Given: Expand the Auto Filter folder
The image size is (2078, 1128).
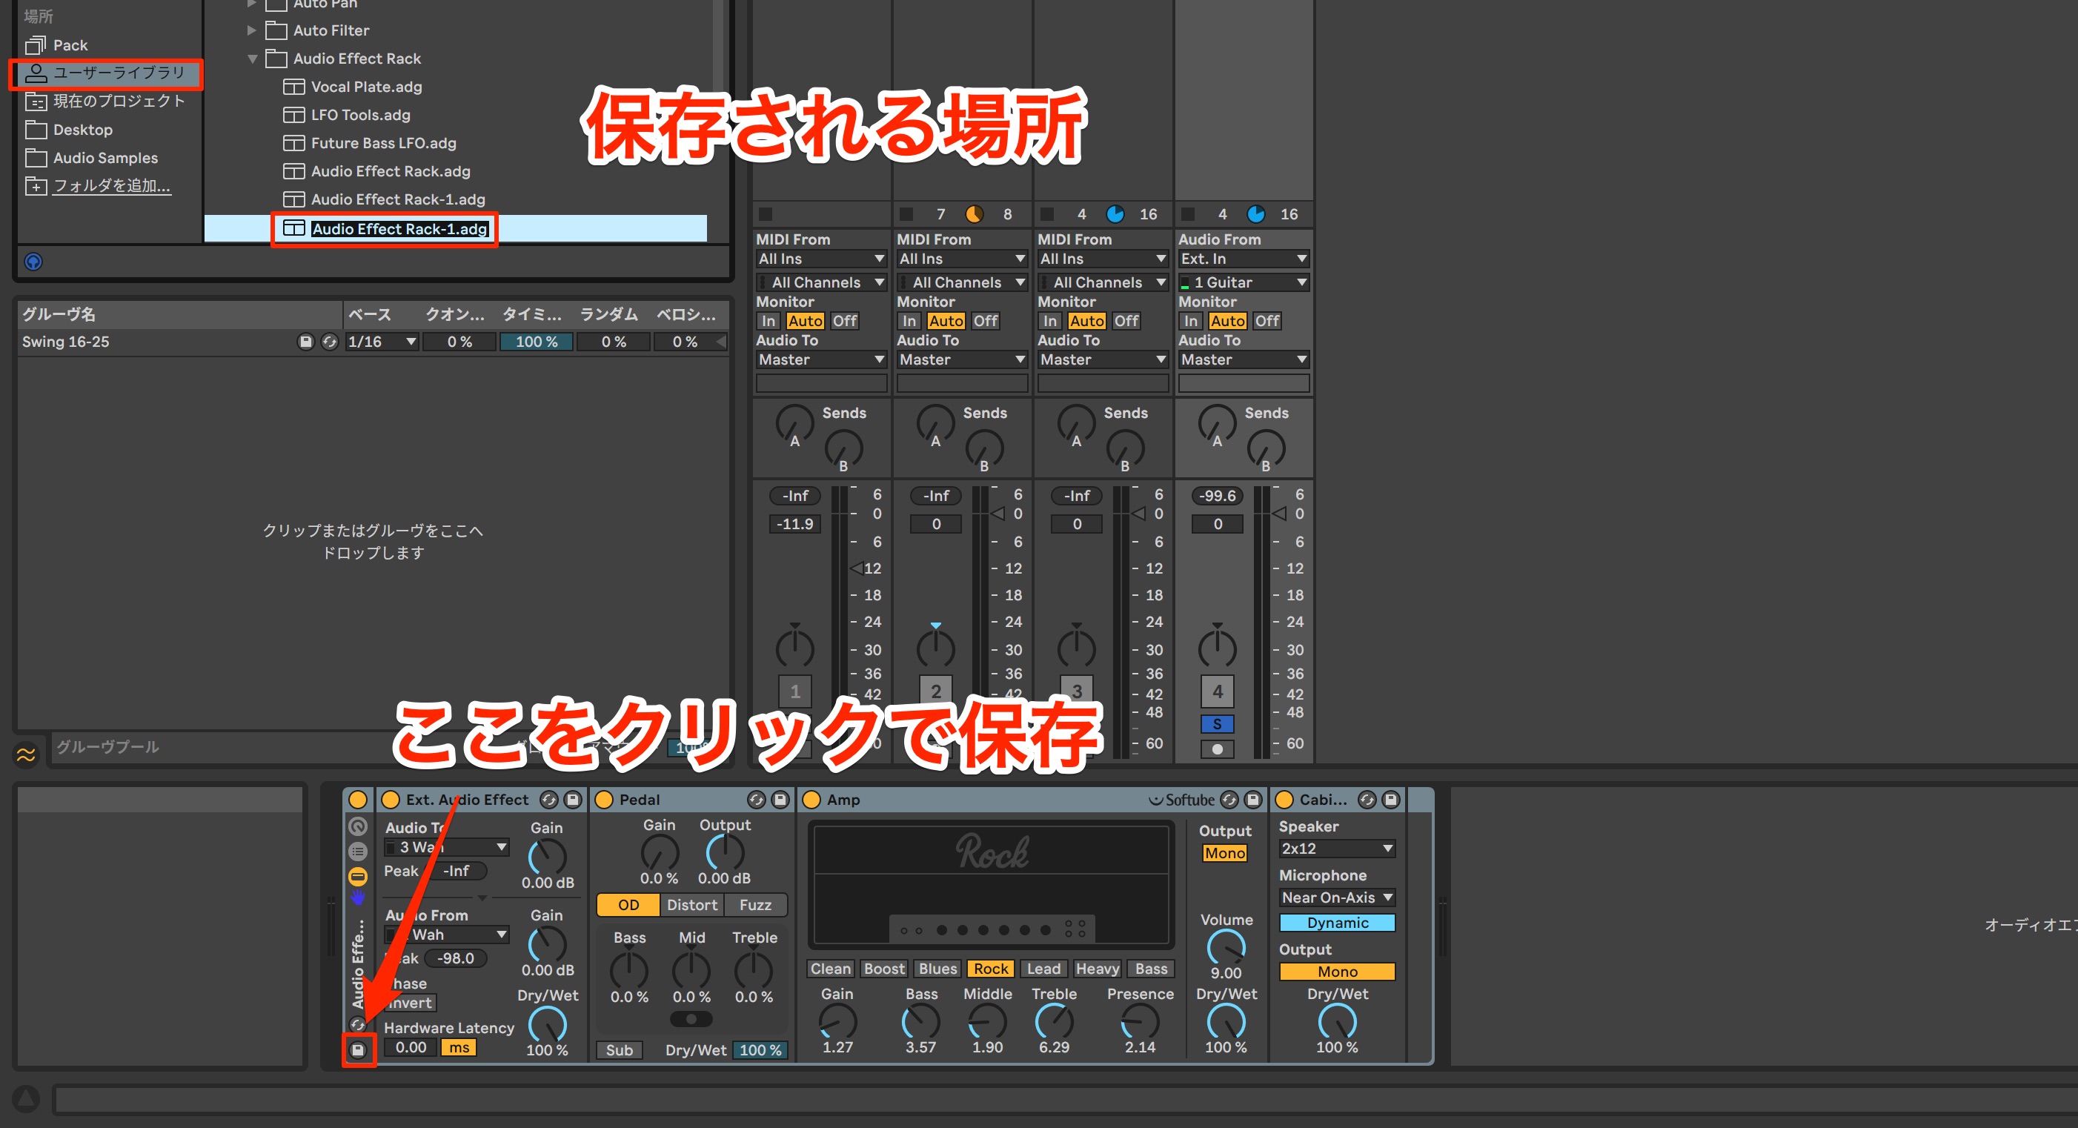Looking at the screenshot, I should [252, 30].
